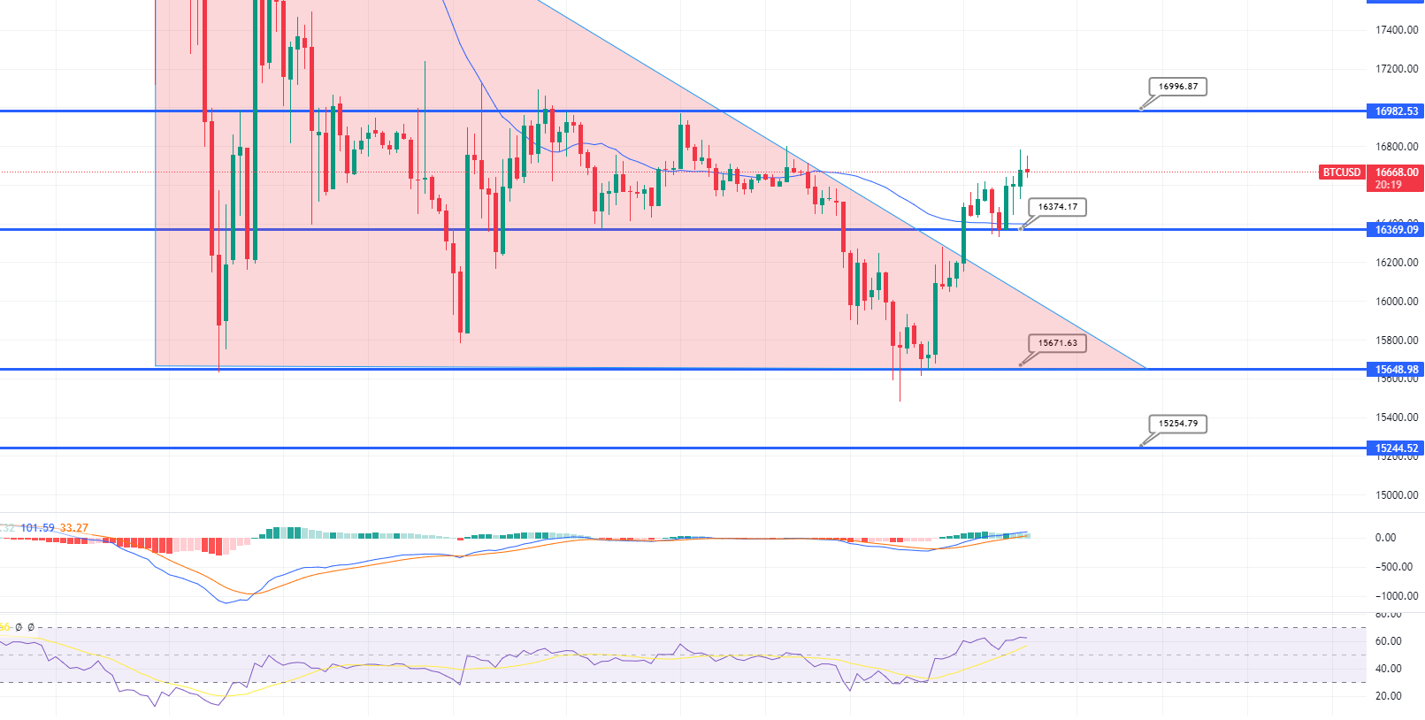Click the 17400.00 tick on price axis
Image resolution: width=1425 pixels, height=720 pixels.
(1397, 30)
